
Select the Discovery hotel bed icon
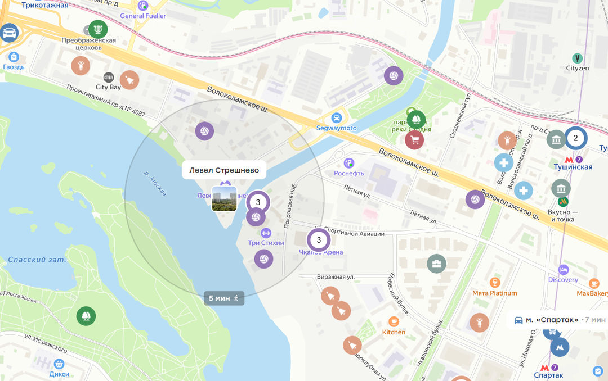(564, 270)
